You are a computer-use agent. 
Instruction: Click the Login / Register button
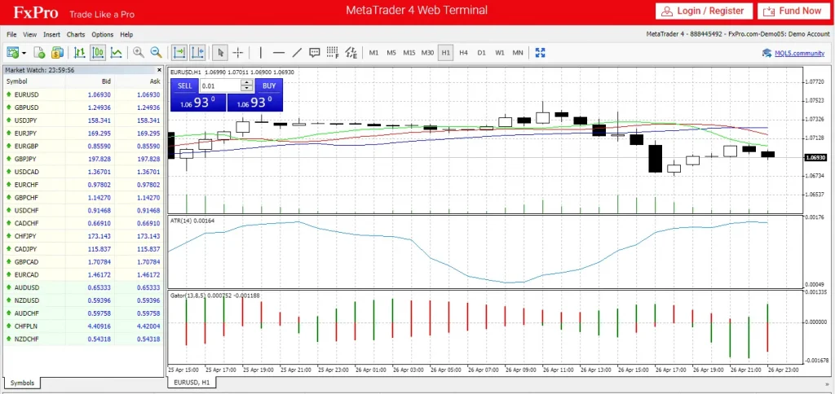704,11
